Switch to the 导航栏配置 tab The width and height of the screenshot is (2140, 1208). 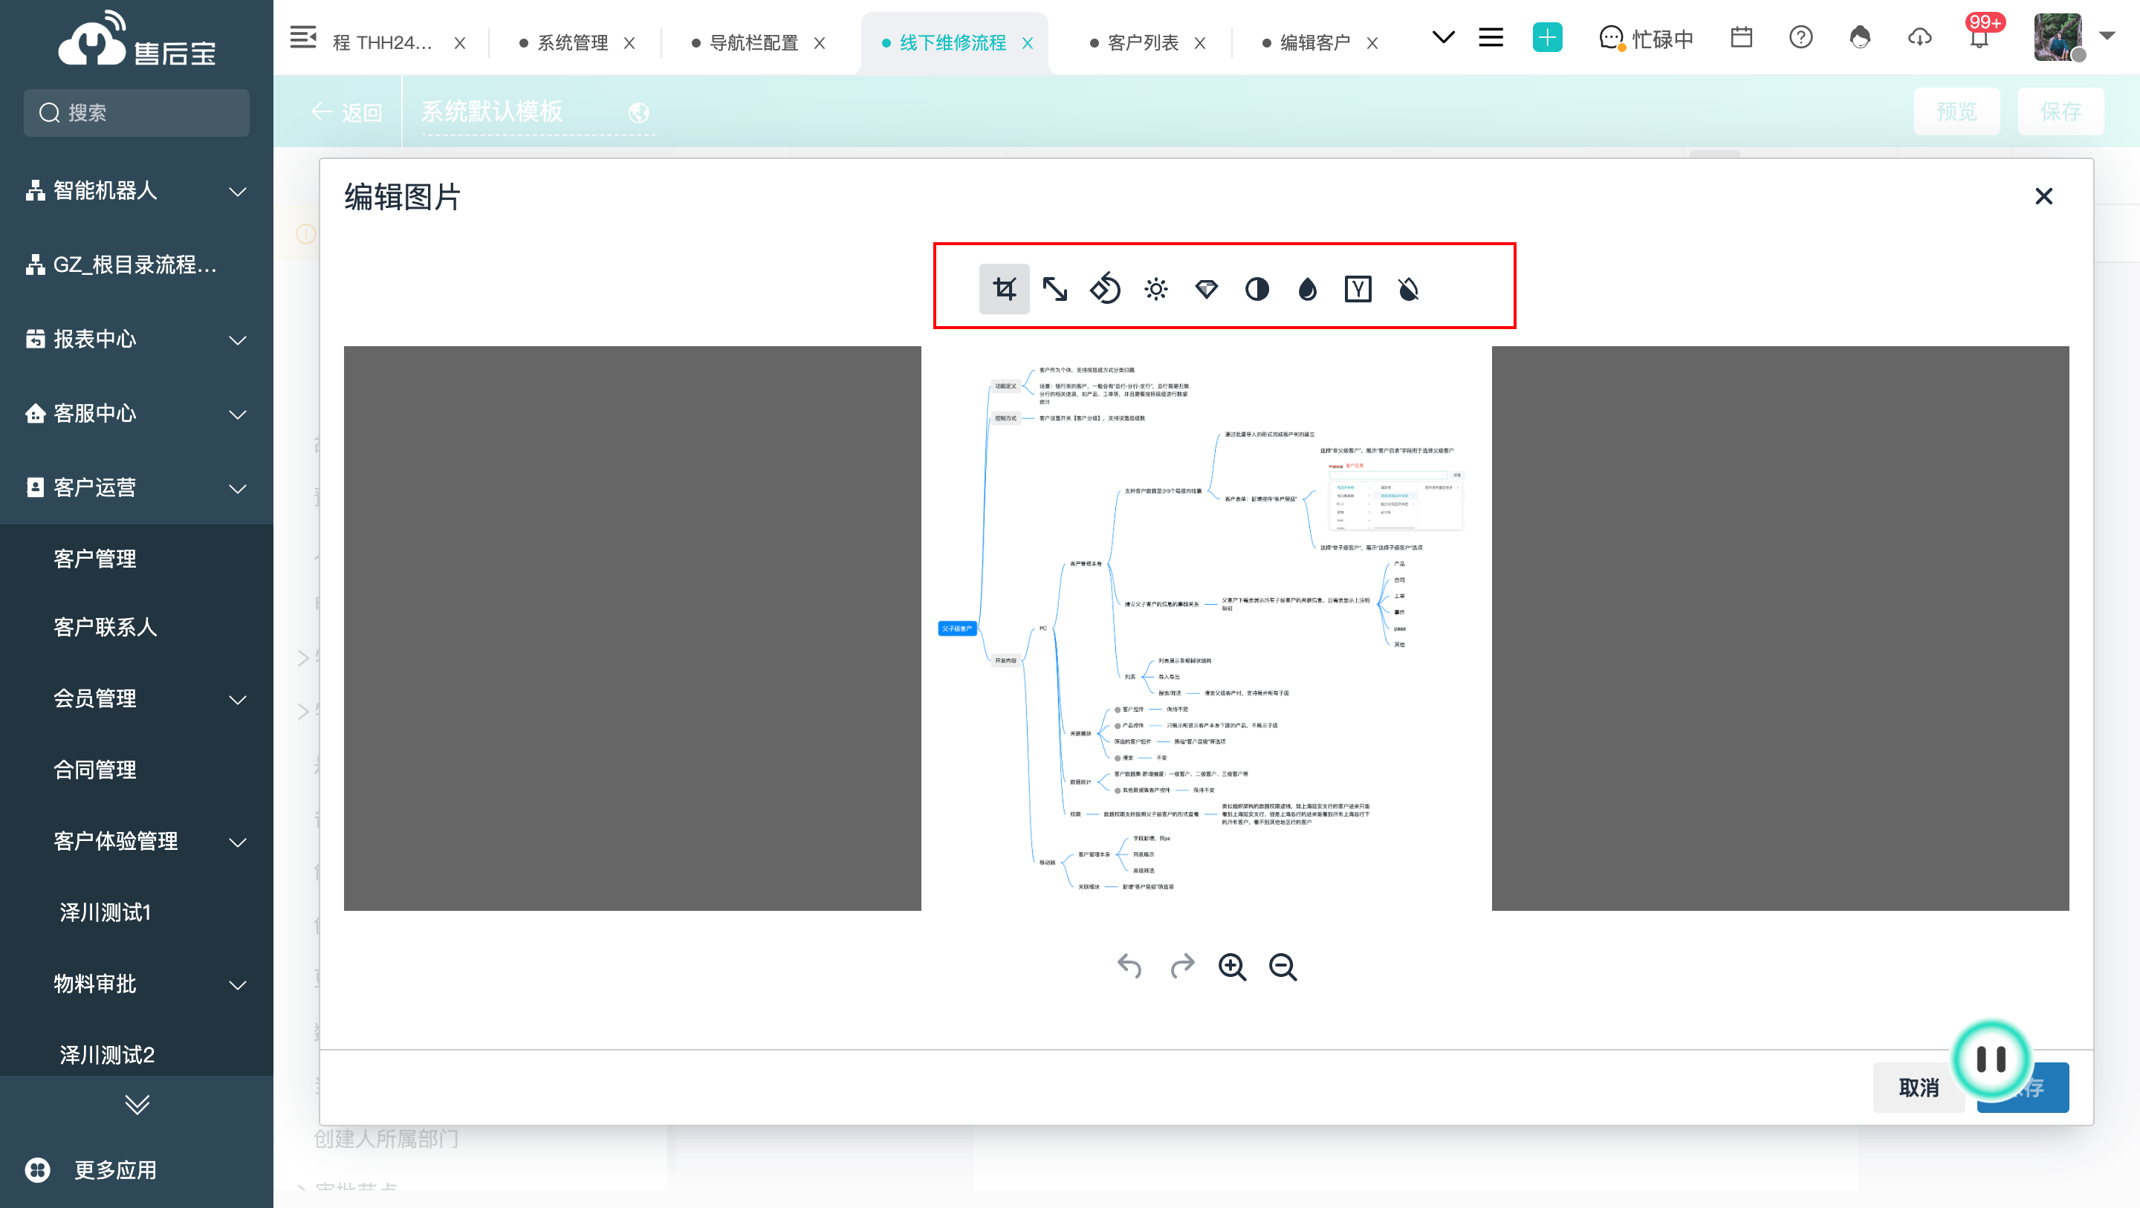[x=753, y=42]
